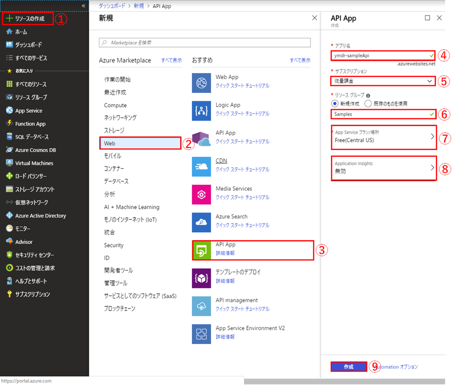This screenshot has width=471, height=385.
Task: Click the Azure Active Directory icon
Action: pyautogui.click(x=9, y=215)
